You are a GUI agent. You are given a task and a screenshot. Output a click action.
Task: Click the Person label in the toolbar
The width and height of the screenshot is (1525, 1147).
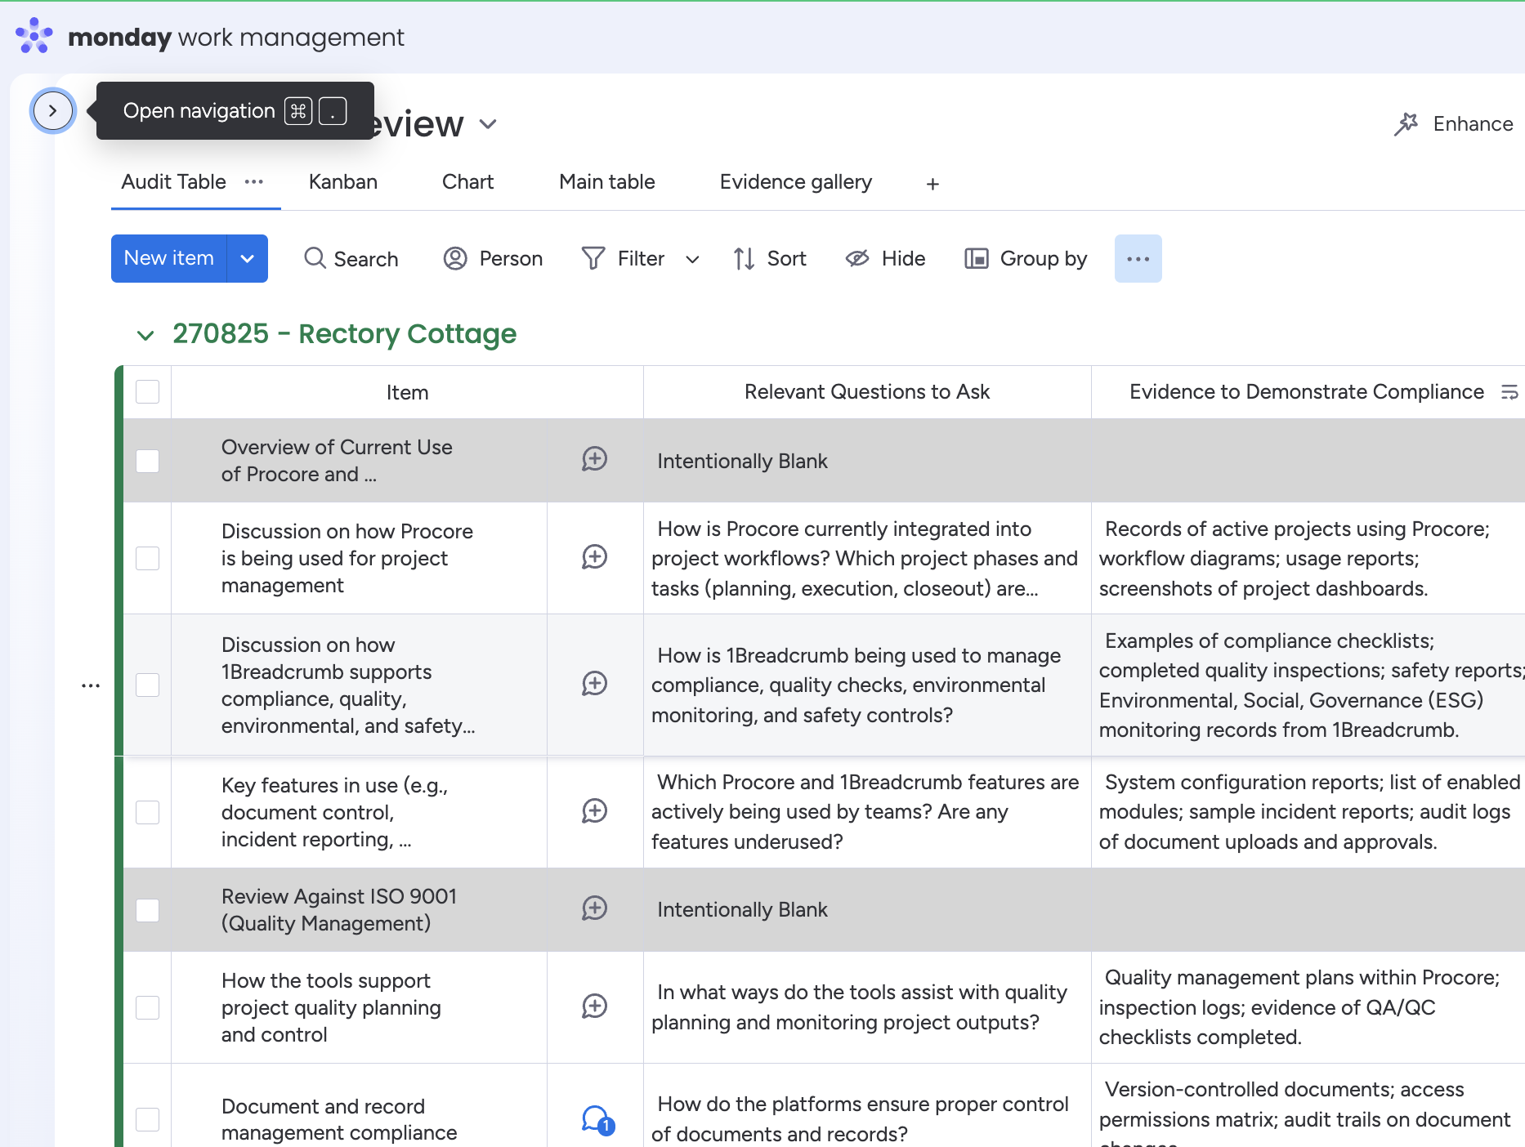click(511, 258)
